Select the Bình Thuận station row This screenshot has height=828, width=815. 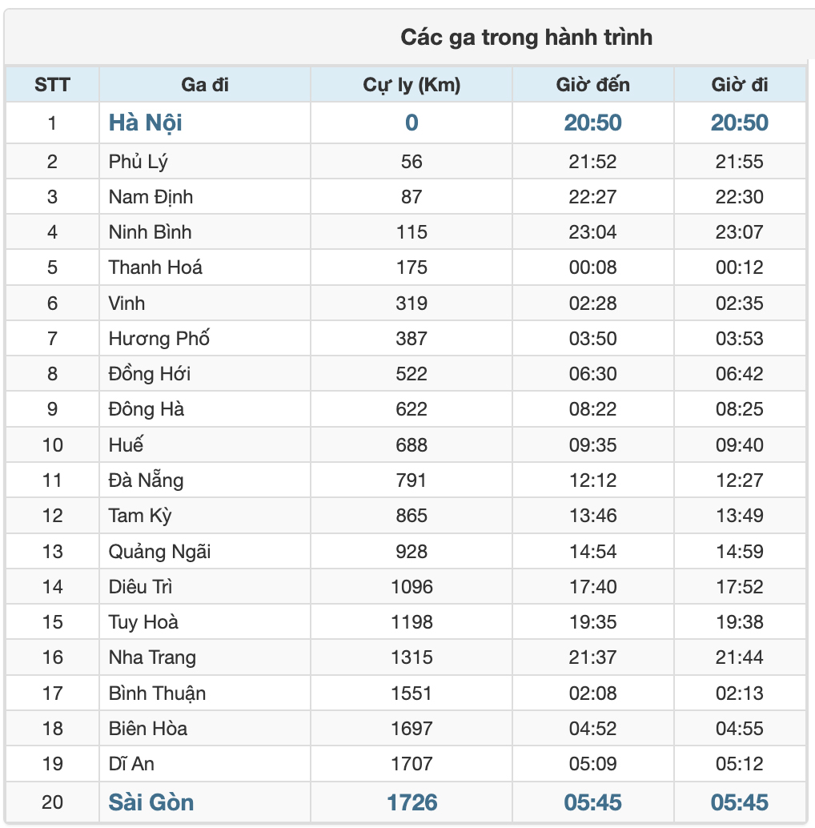pyautogui.click(x=406, y=693)
